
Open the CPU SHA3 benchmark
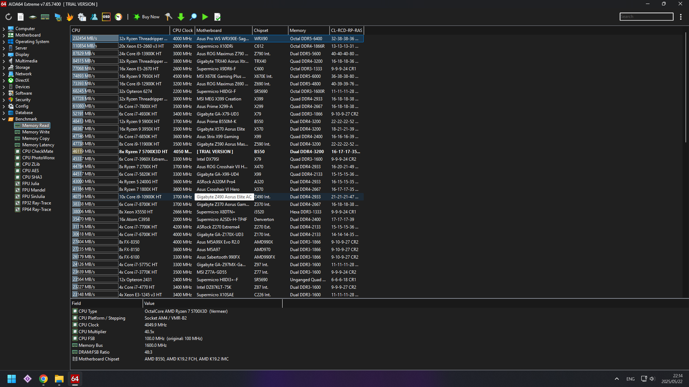click(x=32, y=177)
